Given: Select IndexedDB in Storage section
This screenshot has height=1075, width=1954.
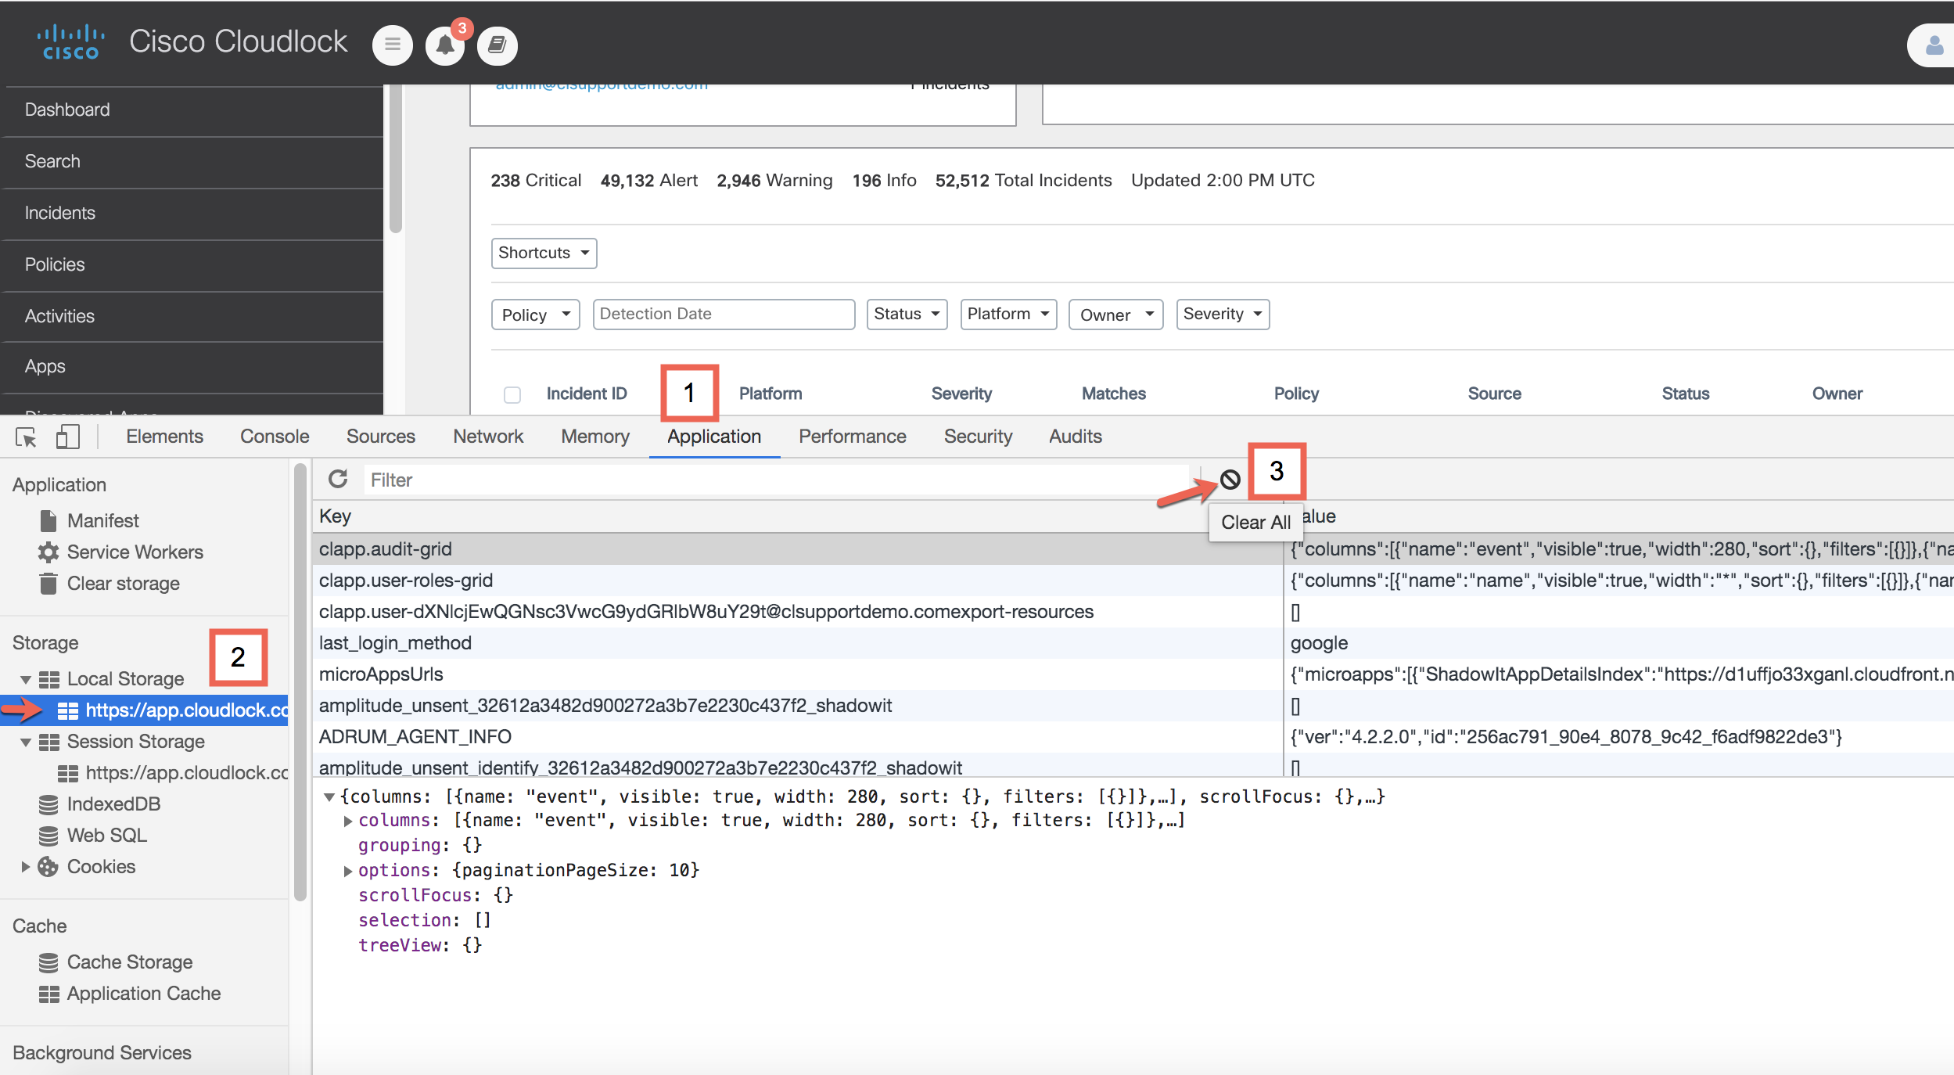Looking at the screenshot, I should click(113, 804).
